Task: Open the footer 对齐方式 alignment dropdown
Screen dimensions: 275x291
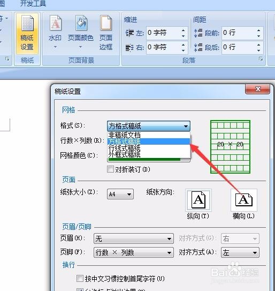Action: tap(240, 252)
